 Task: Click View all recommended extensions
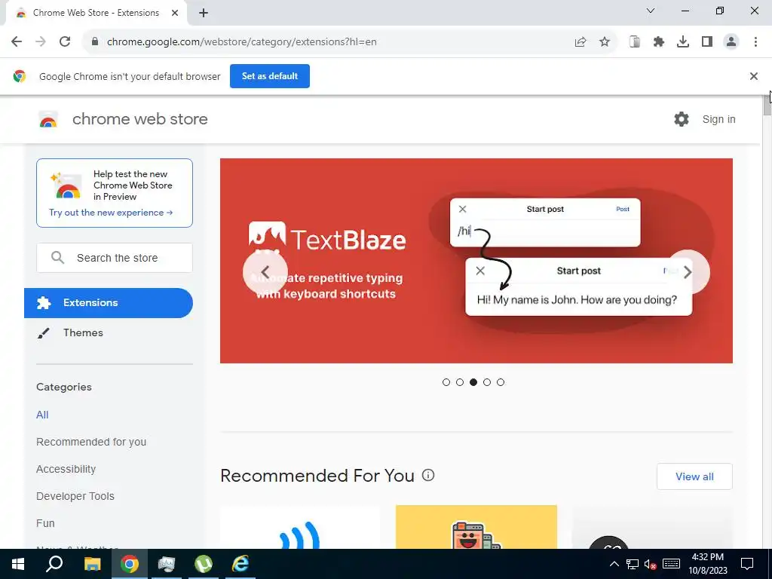694,476
